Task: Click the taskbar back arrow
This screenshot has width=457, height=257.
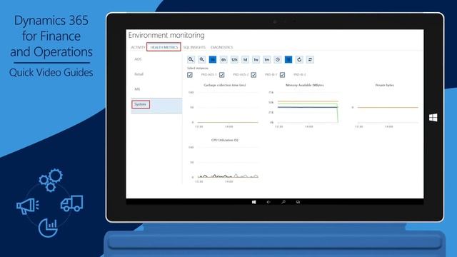Action: point(268,202)
